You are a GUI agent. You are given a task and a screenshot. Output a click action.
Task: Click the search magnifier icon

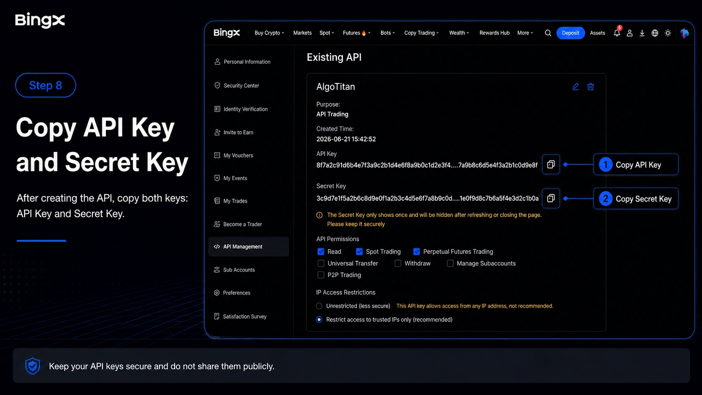[548, 33]
